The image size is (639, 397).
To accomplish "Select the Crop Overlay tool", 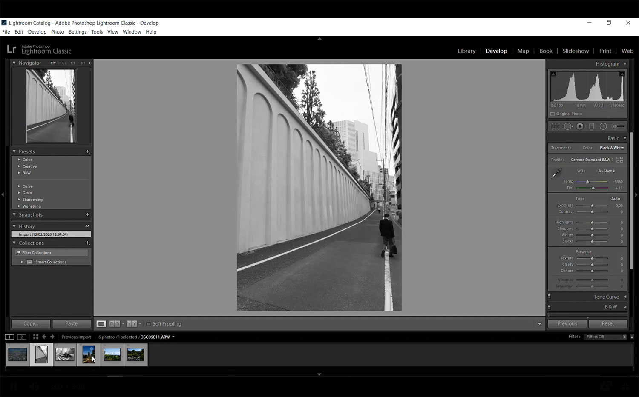I will [x=556, y=126].
